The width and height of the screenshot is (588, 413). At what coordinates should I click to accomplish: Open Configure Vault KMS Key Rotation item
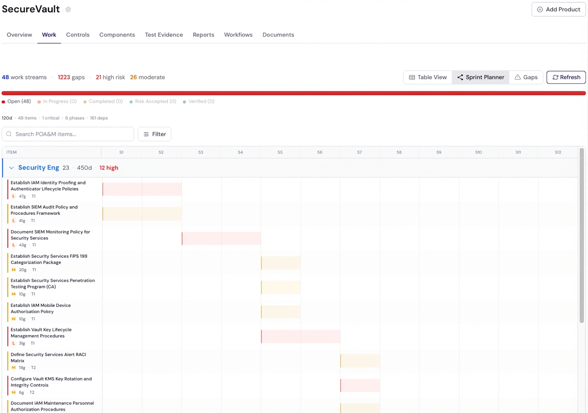pos(51,382)
